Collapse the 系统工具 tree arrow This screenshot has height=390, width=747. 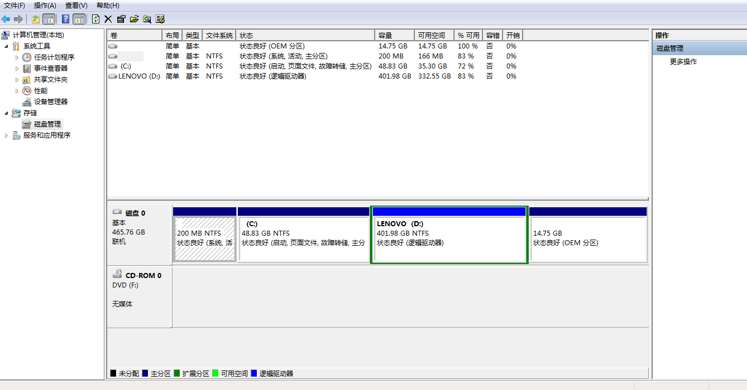coord(6,46)
